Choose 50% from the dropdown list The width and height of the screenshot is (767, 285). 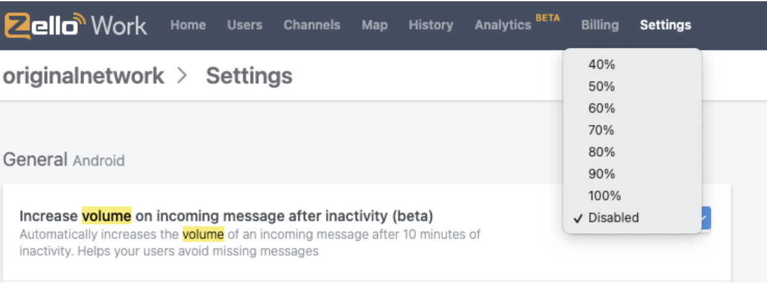pos(632,86)
